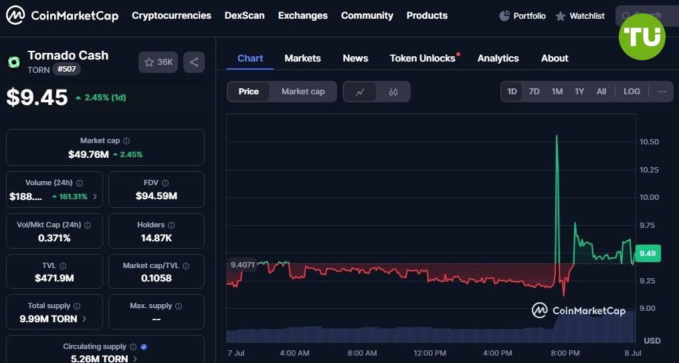
Task: Select Market cap chart mode
Action: point(302,92)
